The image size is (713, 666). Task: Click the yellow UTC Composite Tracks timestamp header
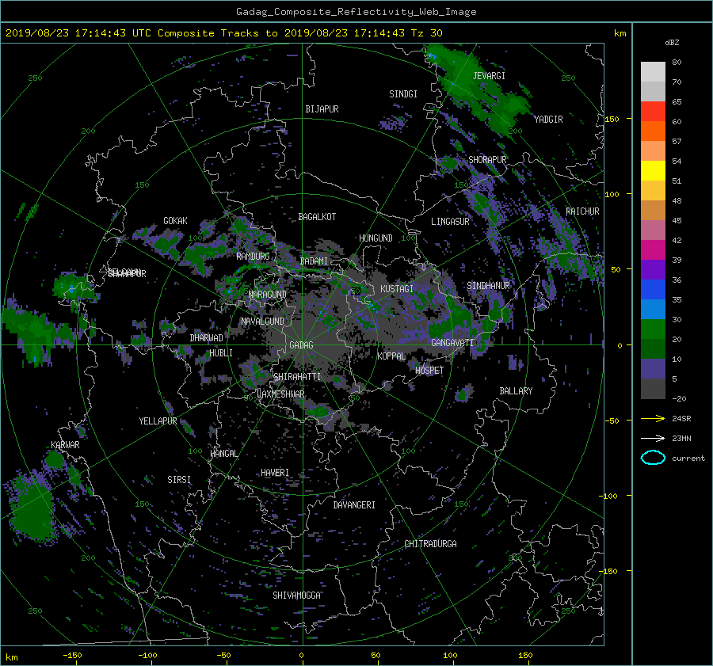tap(223, 33)
